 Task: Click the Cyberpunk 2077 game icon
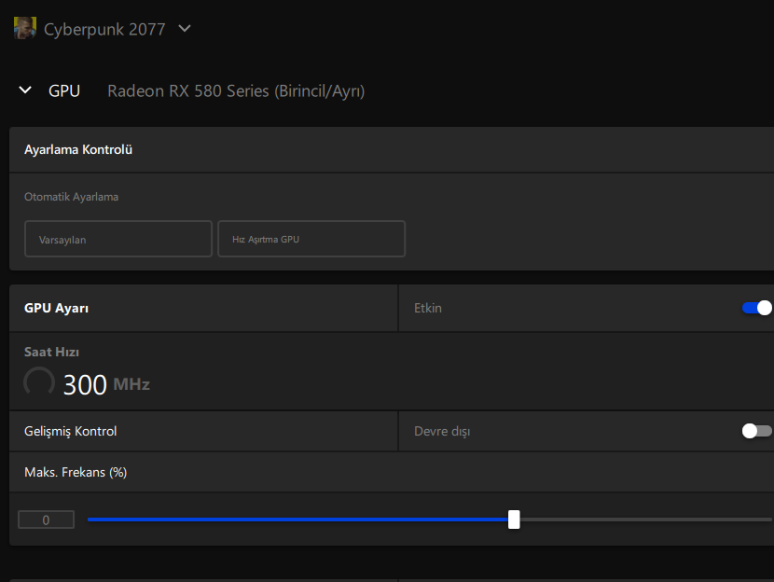(x=24, y=29)
